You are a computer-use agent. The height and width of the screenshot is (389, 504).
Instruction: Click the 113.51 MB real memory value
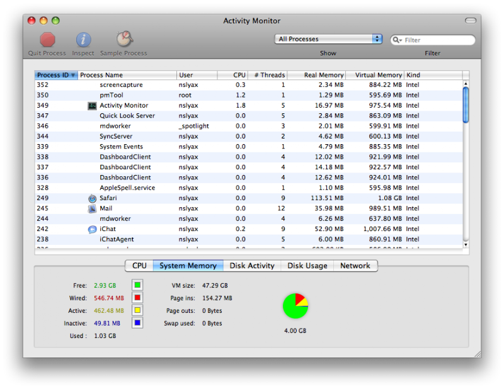coord(327,198)
